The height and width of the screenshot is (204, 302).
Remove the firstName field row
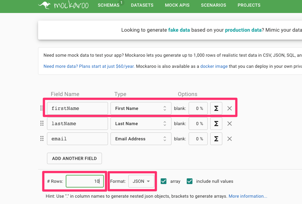tap(229, 108)
